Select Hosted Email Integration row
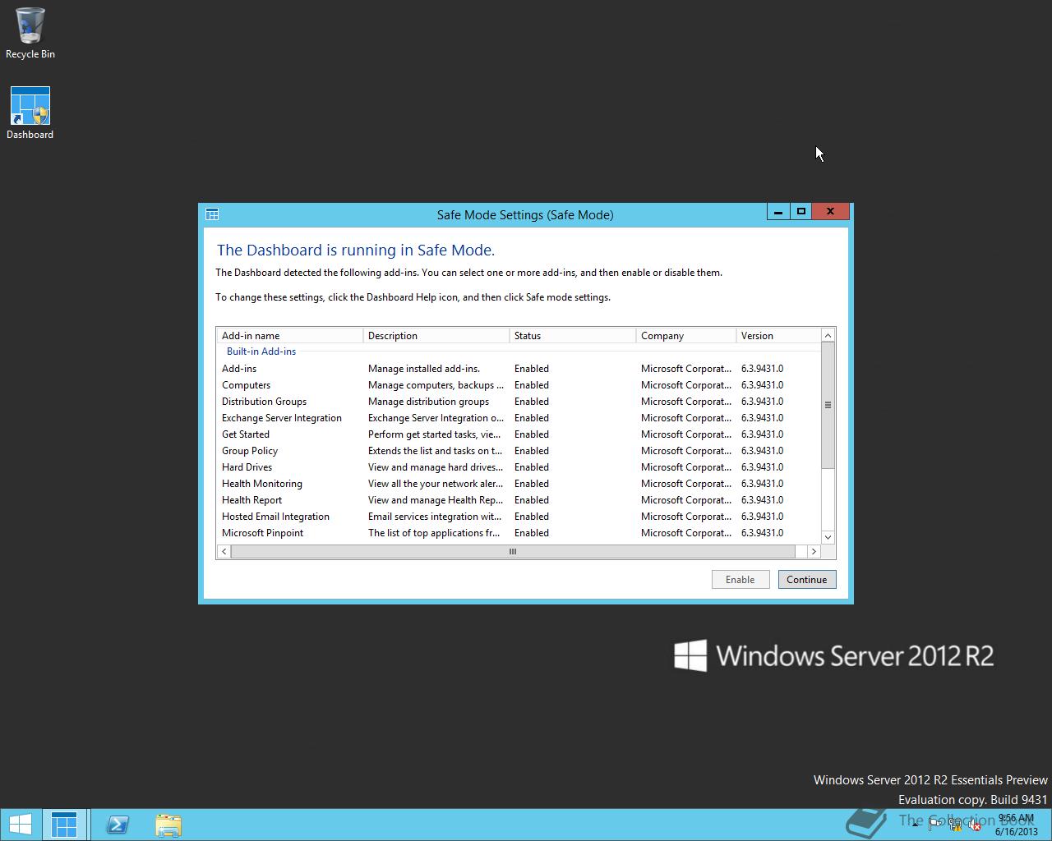 (x=519, y=517)
